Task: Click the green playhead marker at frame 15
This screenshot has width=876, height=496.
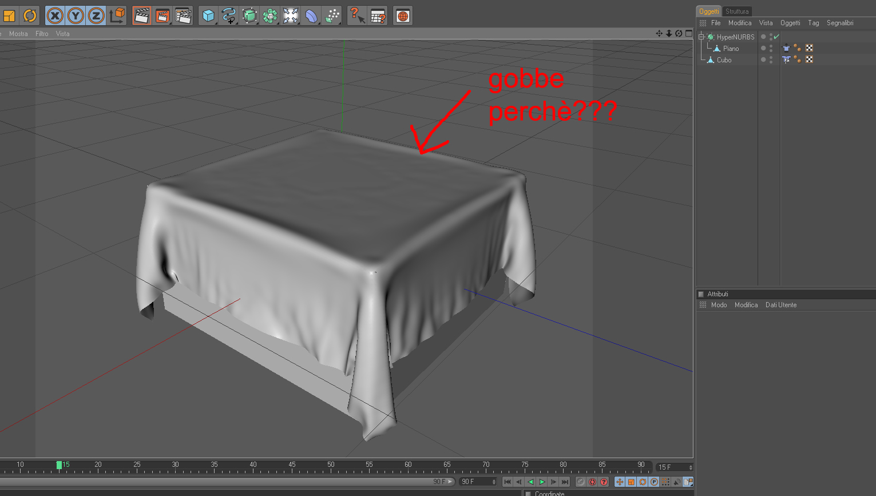Action: pos(59,465)
